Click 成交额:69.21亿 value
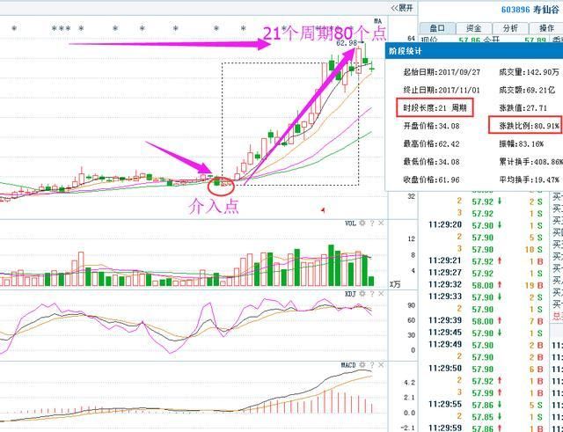Viewport: 563px width, 432px height. pyautogui.click(x=526, y=90)
